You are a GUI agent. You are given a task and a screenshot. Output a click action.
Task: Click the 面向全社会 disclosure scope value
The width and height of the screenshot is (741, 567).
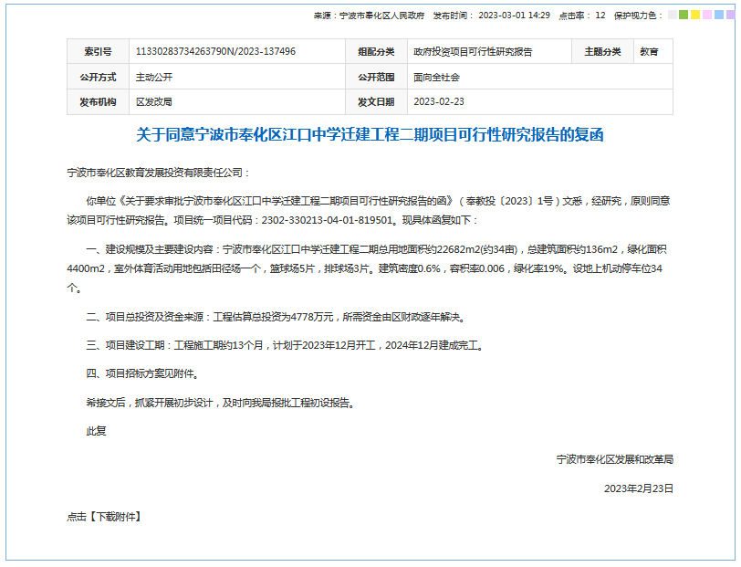[436, 77]
